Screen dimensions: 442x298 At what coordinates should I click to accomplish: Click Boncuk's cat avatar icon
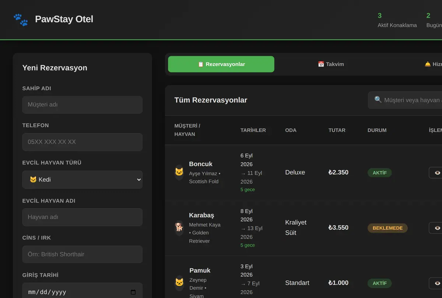[x=179, y=172]
